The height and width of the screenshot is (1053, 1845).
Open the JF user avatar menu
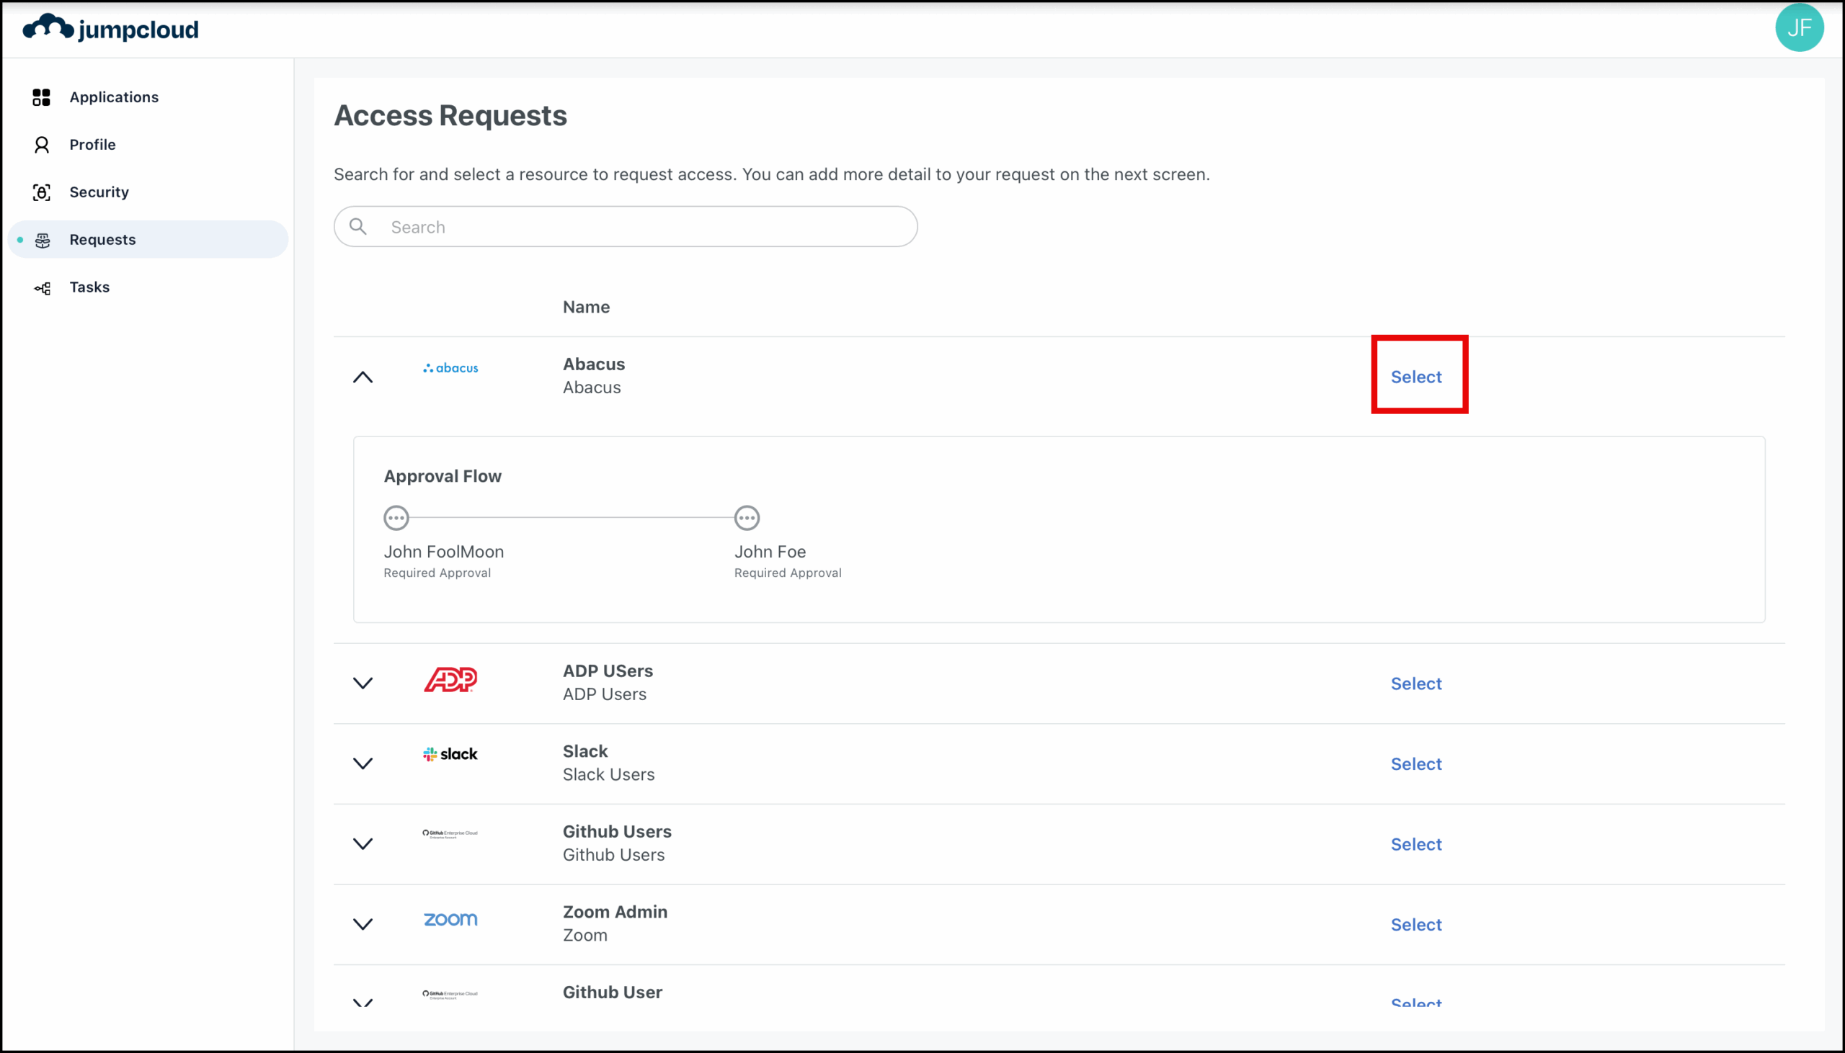1799,28
